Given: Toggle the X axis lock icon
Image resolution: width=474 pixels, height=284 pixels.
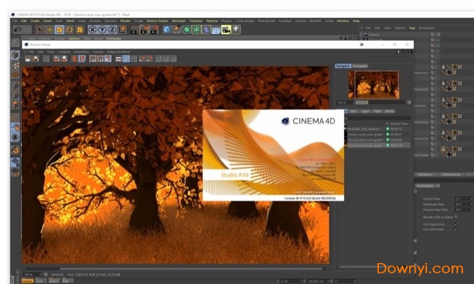Looking at the screenshot, I should pyautogui.click(x=93, y=30).
